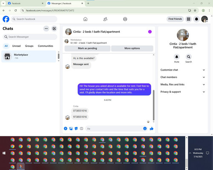
Task: Click the conversation vertical scrollbar
Action: click(x=153, y=105)
